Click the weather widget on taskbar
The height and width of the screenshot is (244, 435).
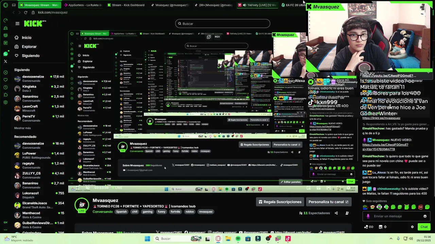[x=19, y=239]
